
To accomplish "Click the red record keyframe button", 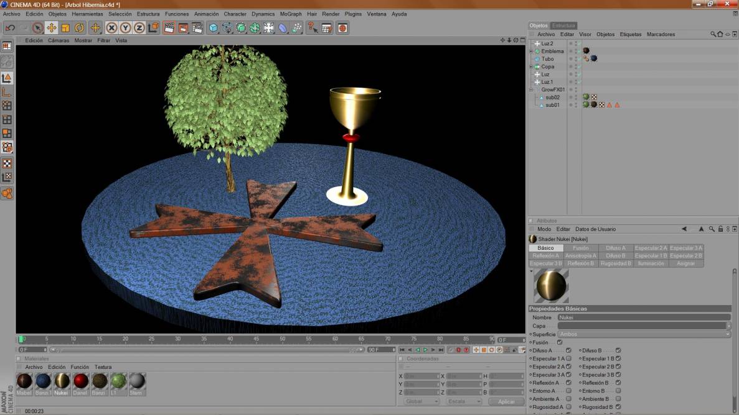I will 458,350.
